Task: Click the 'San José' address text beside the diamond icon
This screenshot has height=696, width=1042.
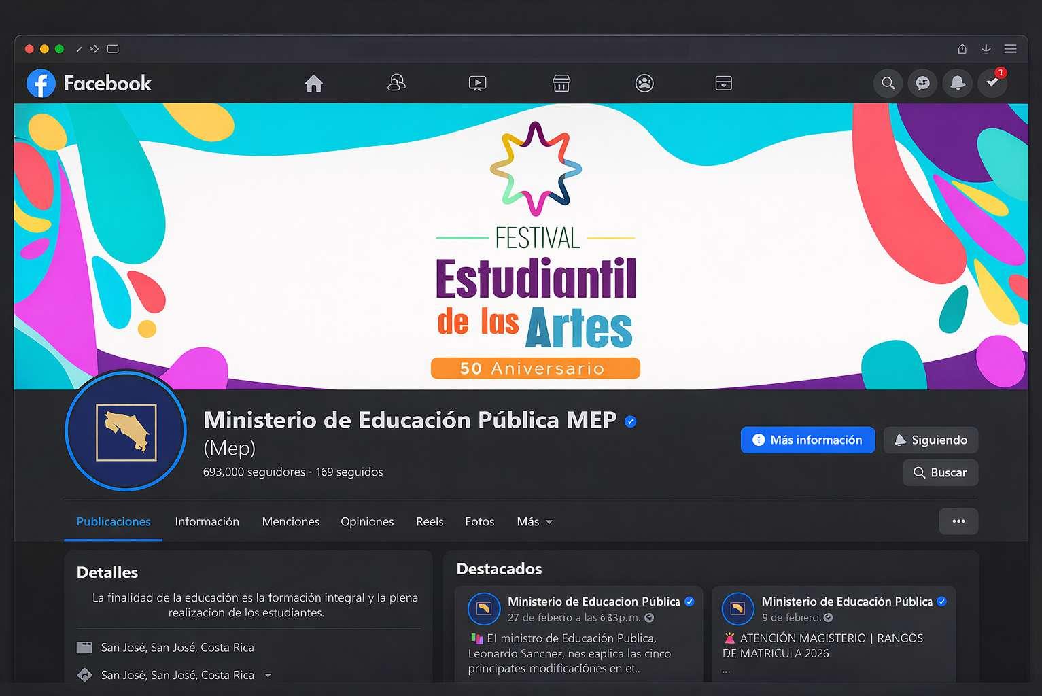Action: coord(177,675)
